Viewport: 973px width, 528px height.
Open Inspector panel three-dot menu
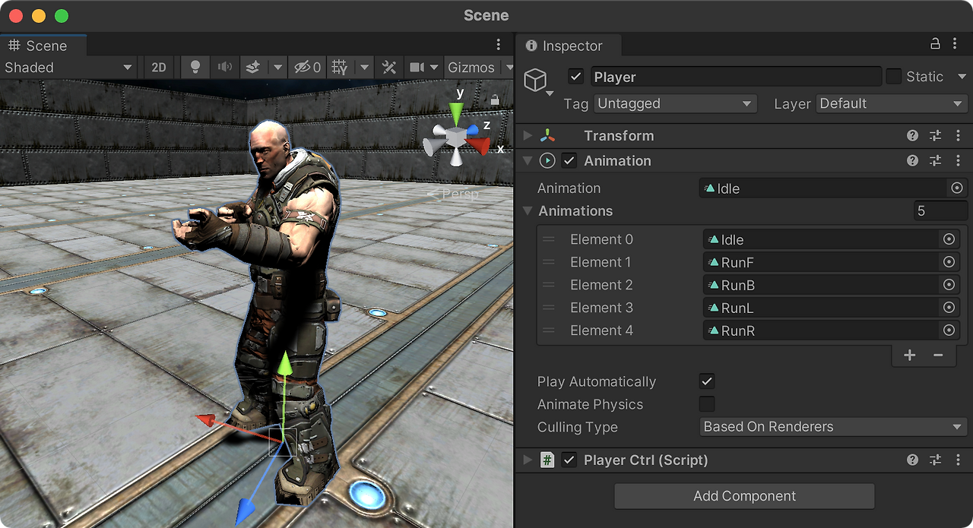tap(956, 44)
